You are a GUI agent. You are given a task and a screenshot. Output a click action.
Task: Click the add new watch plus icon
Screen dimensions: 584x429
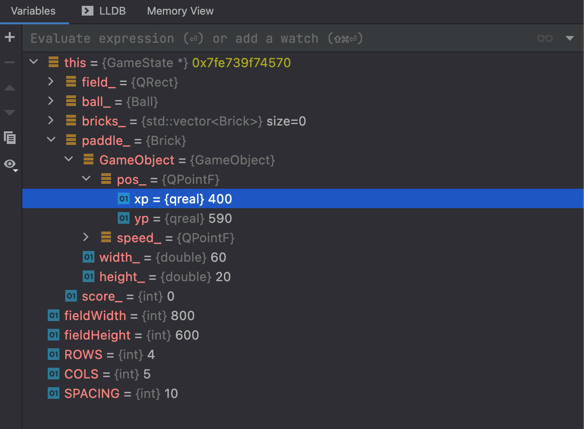pos(10,37)
